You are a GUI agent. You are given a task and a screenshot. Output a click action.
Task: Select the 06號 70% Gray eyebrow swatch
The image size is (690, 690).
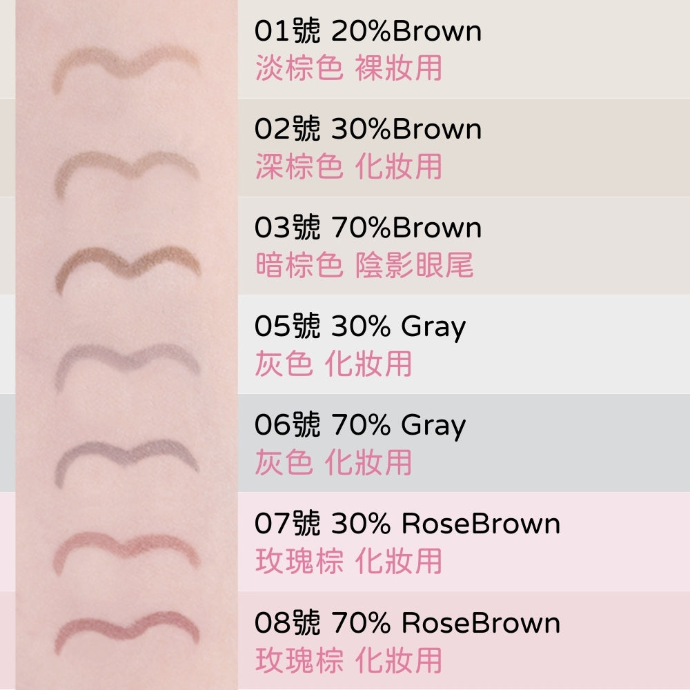point(127,457)
